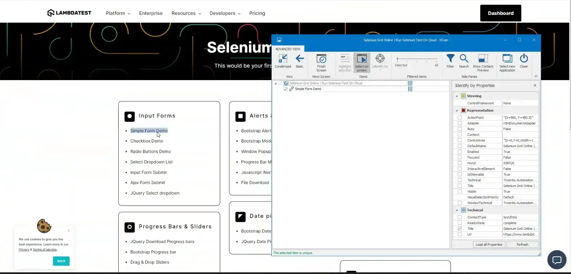
Task: Close the Identify by Properties pane
Action: (535, 86)
